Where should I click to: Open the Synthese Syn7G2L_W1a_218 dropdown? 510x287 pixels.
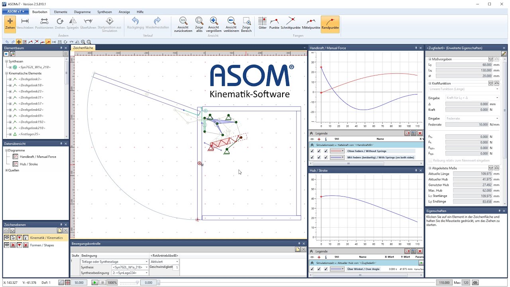(x=130, y=267)
